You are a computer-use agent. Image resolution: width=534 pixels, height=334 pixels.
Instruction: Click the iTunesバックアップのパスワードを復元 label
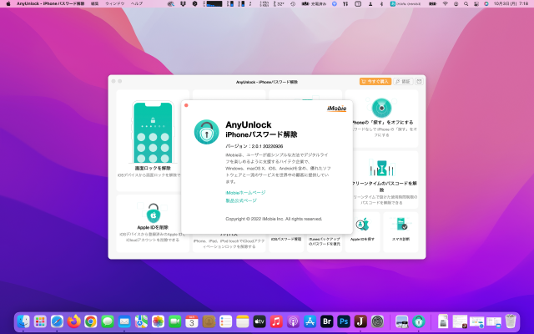pos(325,241)
